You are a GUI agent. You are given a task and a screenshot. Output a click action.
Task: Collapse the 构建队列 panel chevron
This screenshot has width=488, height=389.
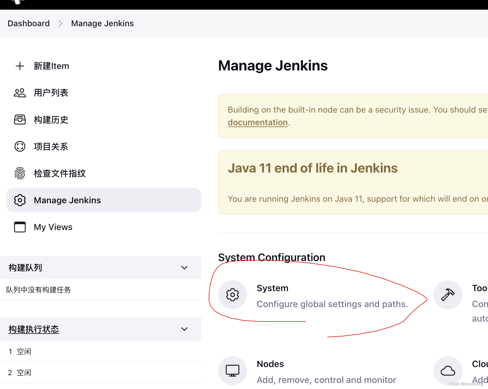point(184,268)
